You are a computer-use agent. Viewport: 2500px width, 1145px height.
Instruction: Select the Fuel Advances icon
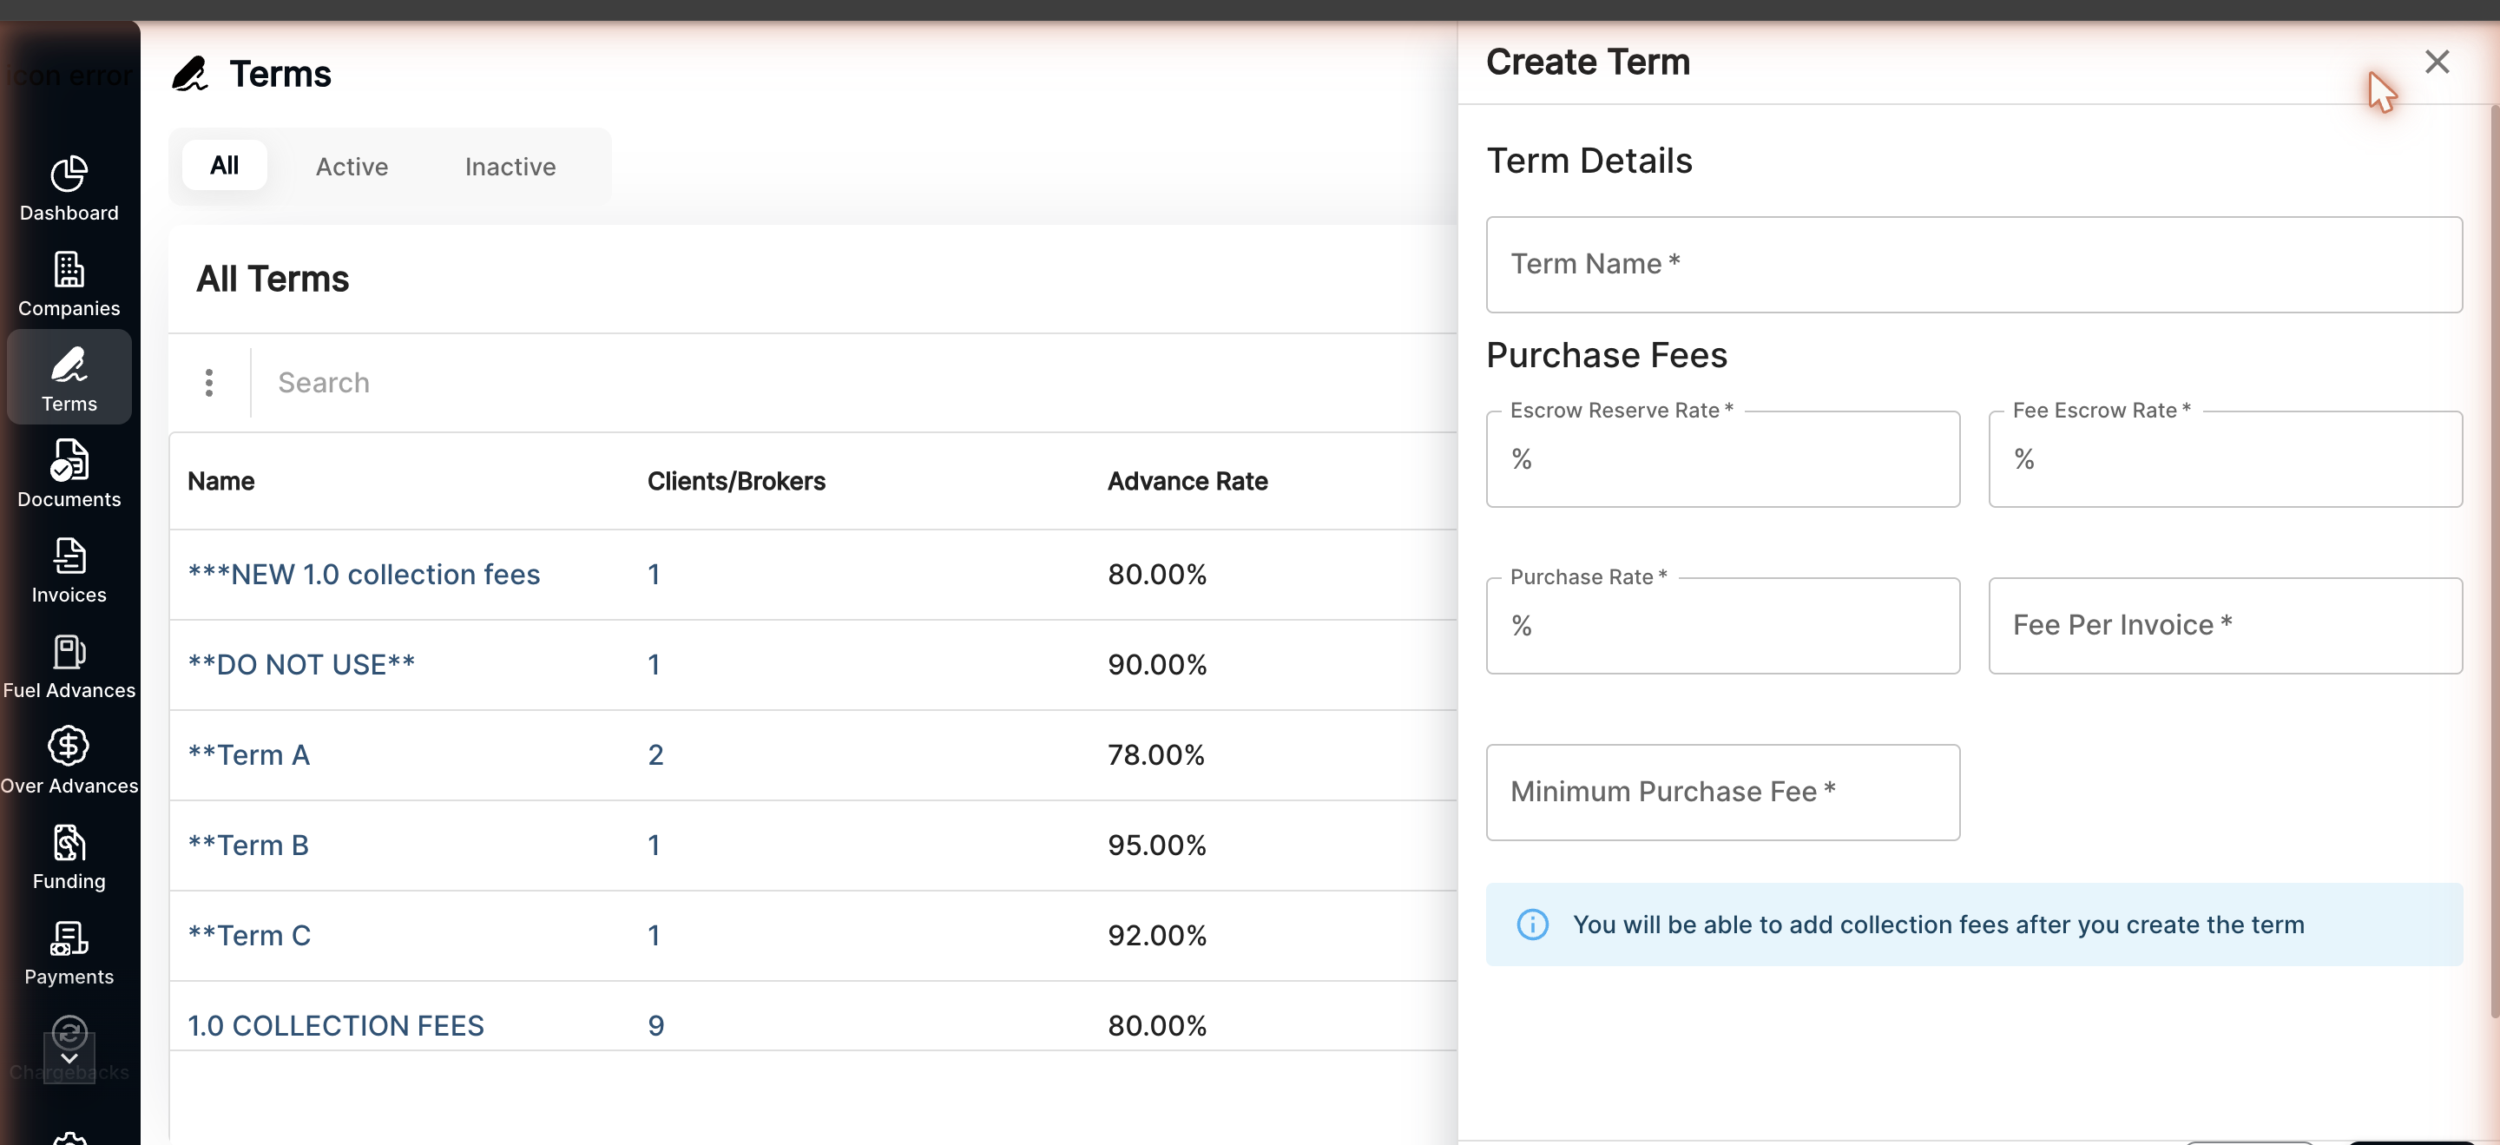coord(69,652)
